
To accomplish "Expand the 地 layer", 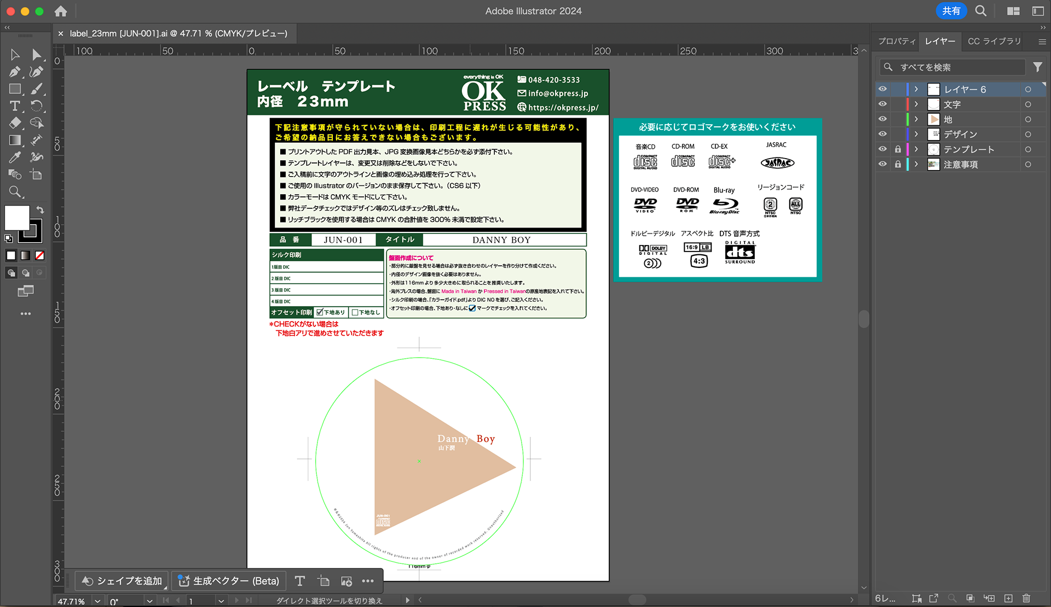I will point(916,119).
